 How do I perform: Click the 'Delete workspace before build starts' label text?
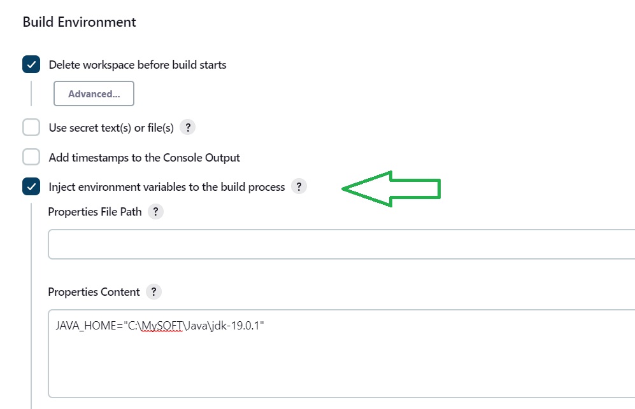(138, 65)
